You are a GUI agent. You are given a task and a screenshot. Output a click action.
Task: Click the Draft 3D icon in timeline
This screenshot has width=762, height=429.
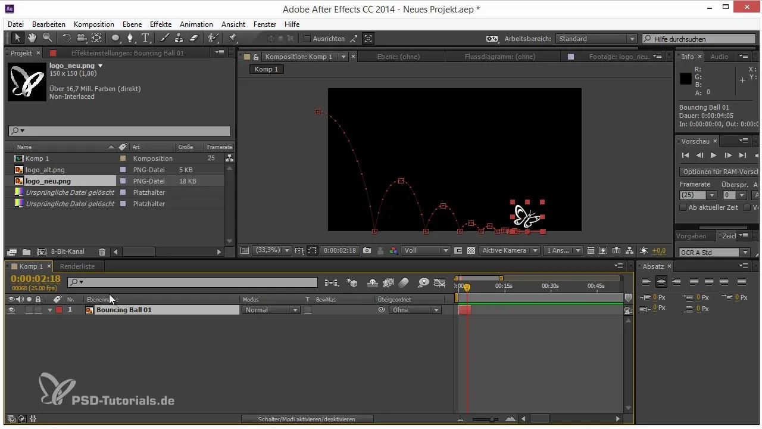click(x=352, y=282)
